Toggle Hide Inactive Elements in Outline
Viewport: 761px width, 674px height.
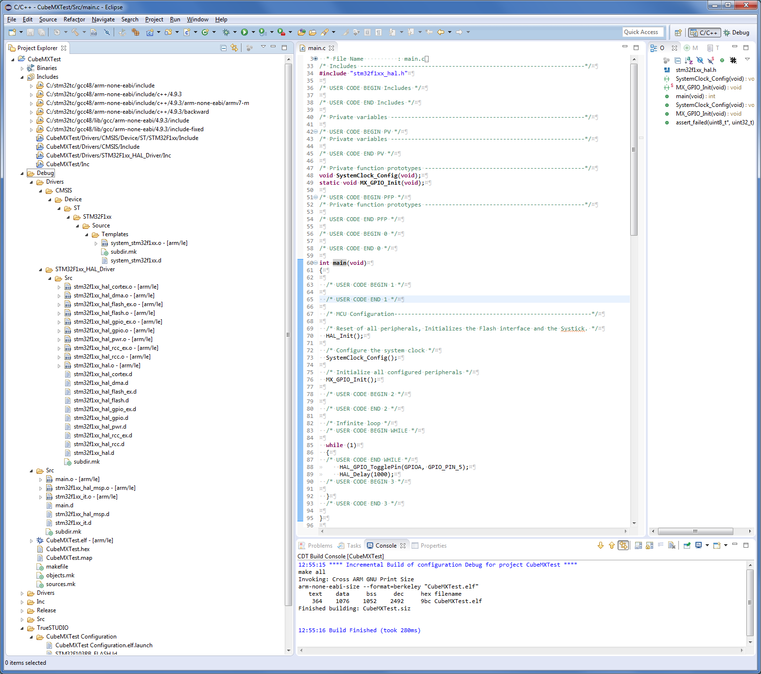(733, 60)
